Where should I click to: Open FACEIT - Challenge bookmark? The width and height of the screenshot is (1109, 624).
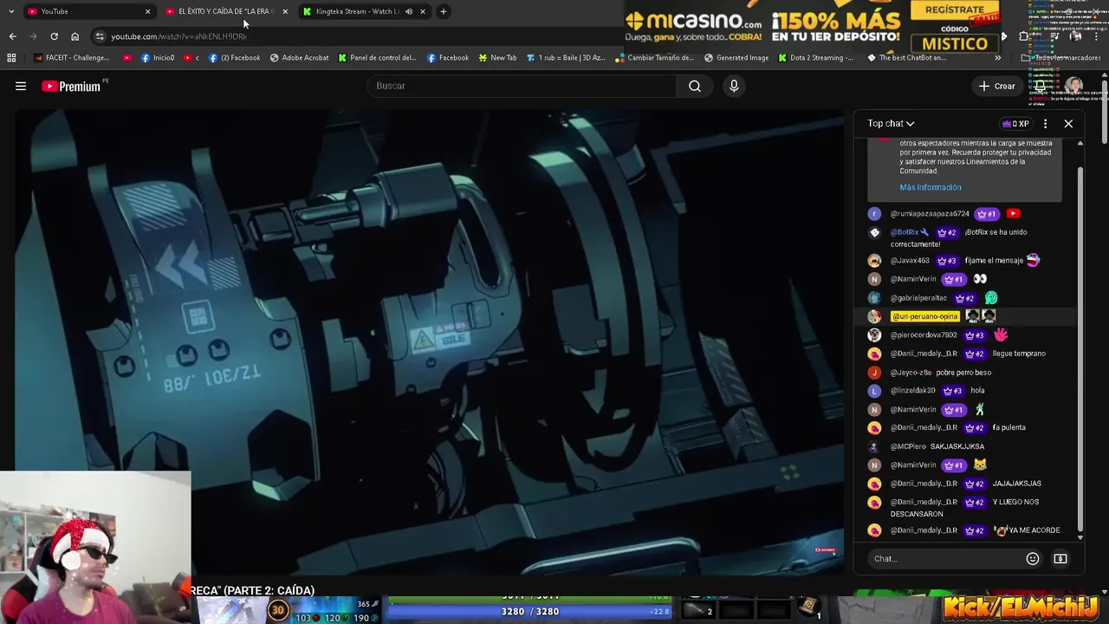point(71,58)
